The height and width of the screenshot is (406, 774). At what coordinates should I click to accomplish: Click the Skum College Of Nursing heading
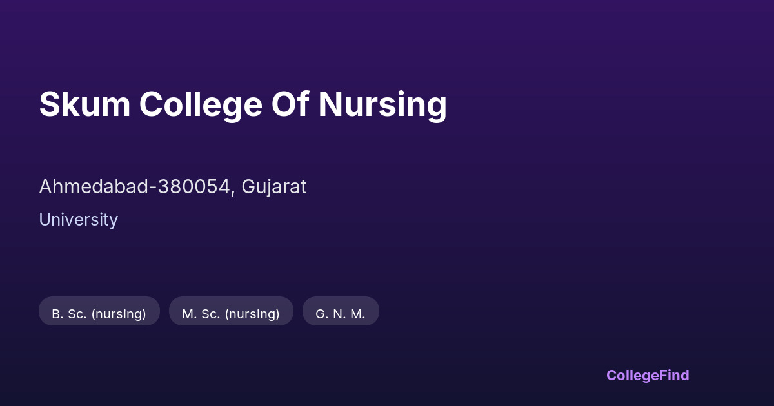click(x=243, y=104)
